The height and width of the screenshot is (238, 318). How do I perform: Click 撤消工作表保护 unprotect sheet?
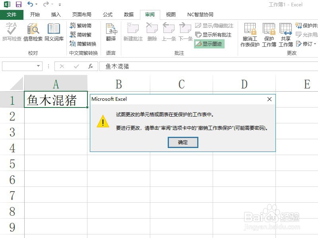[x=250, y=35]
